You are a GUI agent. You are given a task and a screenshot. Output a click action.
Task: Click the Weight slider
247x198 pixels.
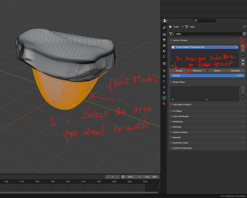pos(207,76)
